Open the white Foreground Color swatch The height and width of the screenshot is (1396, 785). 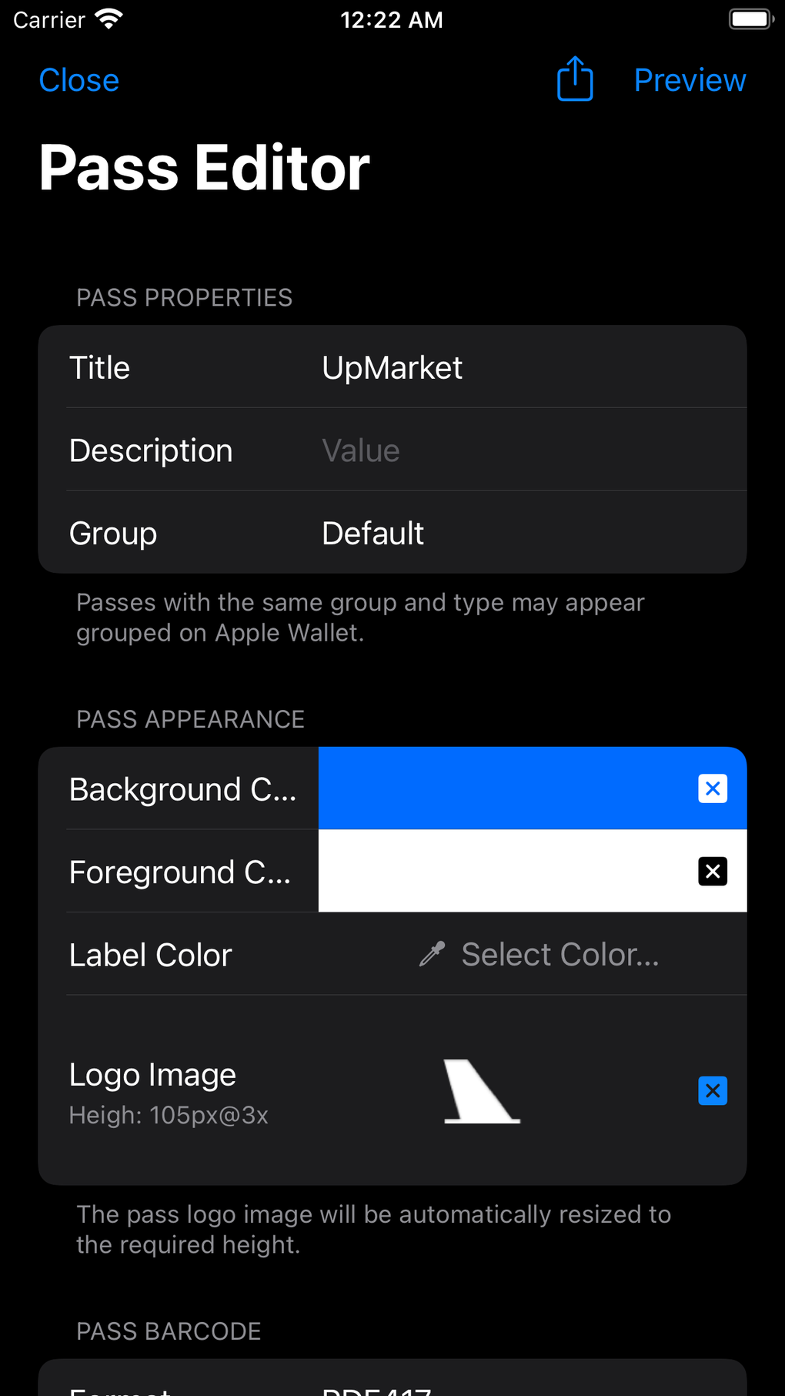500,872
